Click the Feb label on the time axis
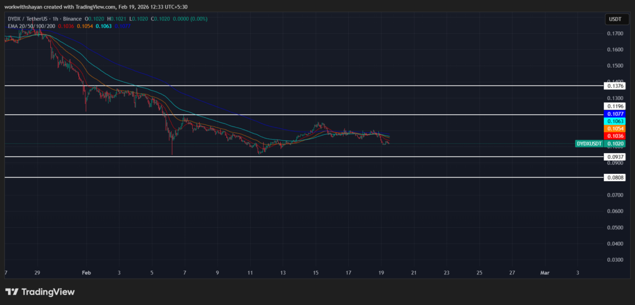This screenshot has width=635, height=305. point(86,273)
